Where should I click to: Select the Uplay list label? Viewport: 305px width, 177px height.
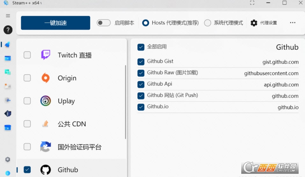pyautogui.click(x=66, y=101)
